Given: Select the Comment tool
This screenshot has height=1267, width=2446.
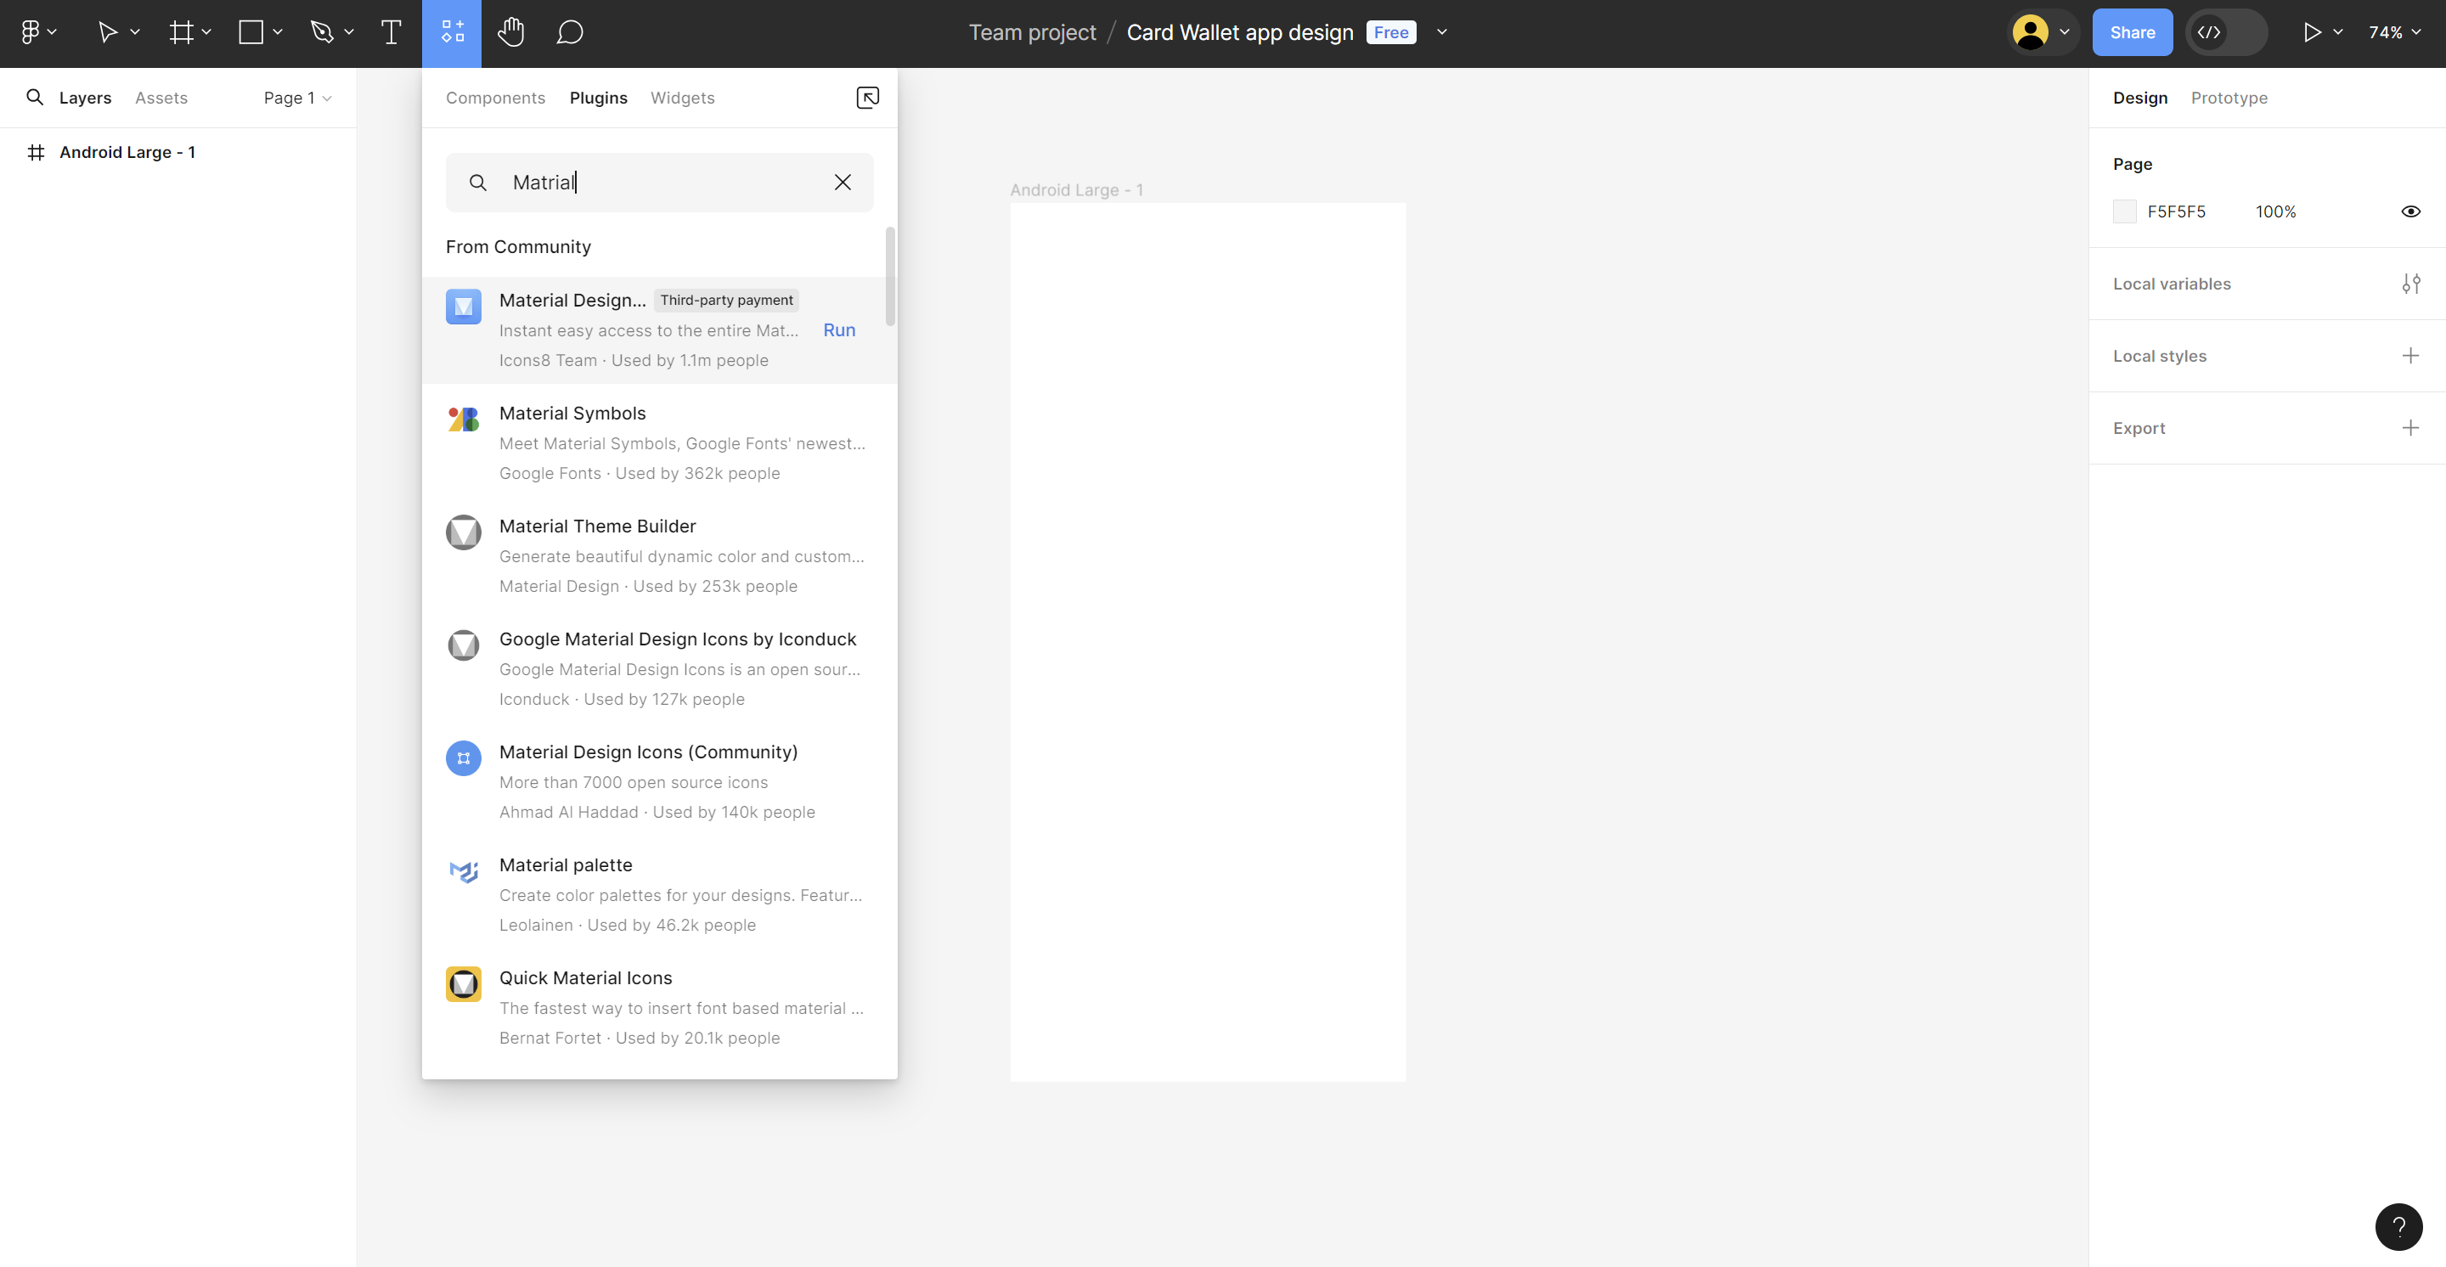Looking at the screenshot, I should pyautogui.click(x=570, y=32).
